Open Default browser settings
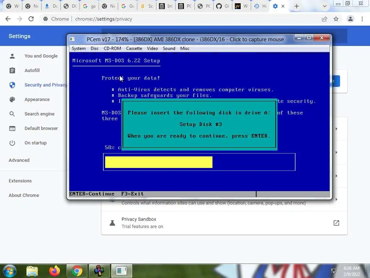Viewport: 370px width, 278px height. point(41,129)
